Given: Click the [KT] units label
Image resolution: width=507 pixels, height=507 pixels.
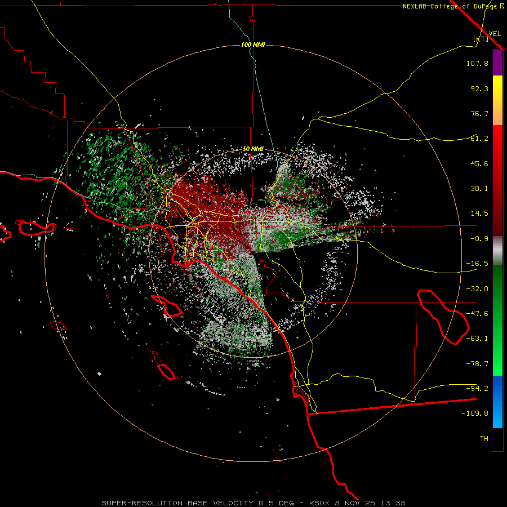Looking at the screenshot, I should coord(481,39).
